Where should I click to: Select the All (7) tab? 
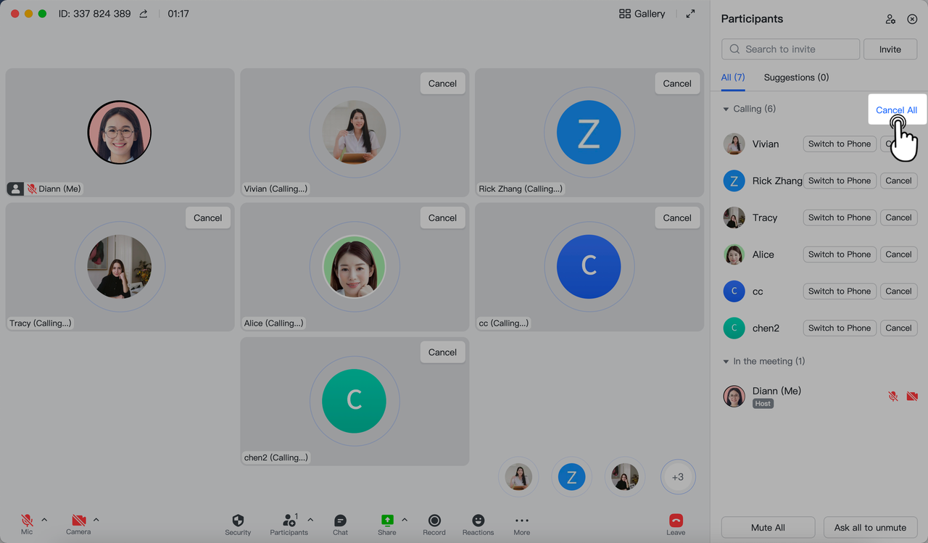pos(732,78)
